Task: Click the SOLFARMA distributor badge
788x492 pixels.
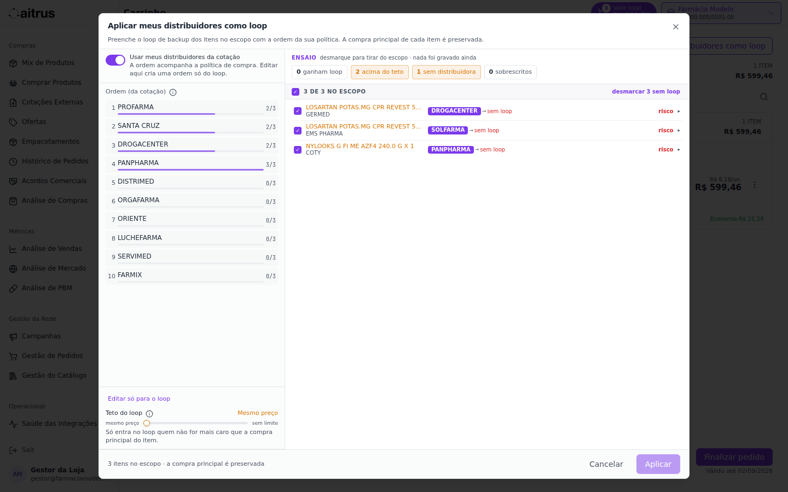Action: click(448, 130)
